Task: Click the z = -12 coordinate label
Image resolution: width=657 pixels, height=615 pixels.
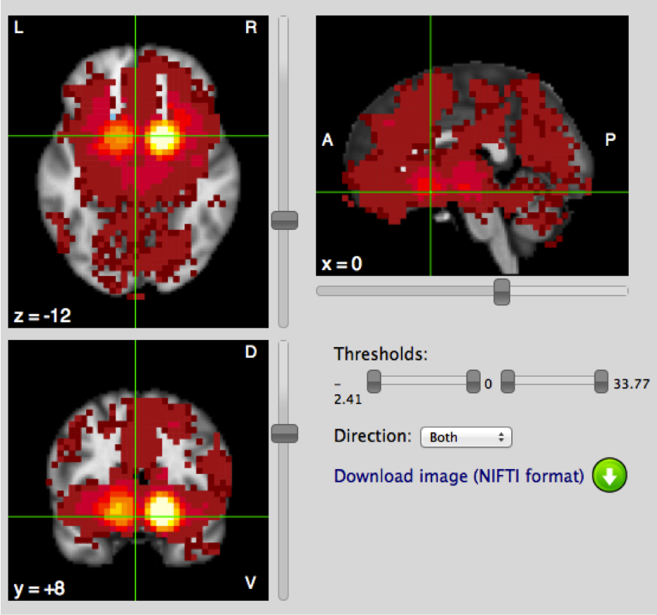Action: 42,316
